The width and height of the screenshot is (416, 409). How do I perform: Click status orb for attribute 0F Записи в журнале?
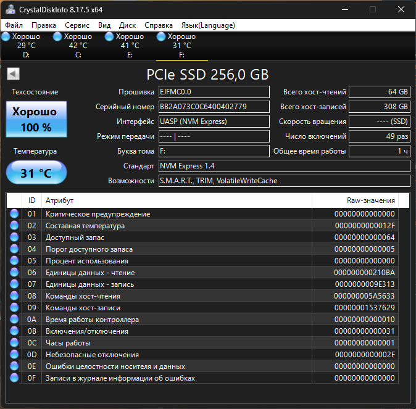point(14,378)
